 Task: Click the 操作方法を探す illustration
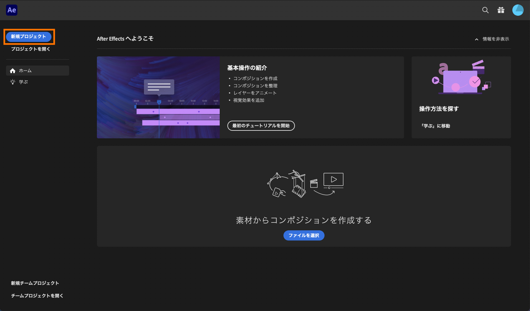461,77
